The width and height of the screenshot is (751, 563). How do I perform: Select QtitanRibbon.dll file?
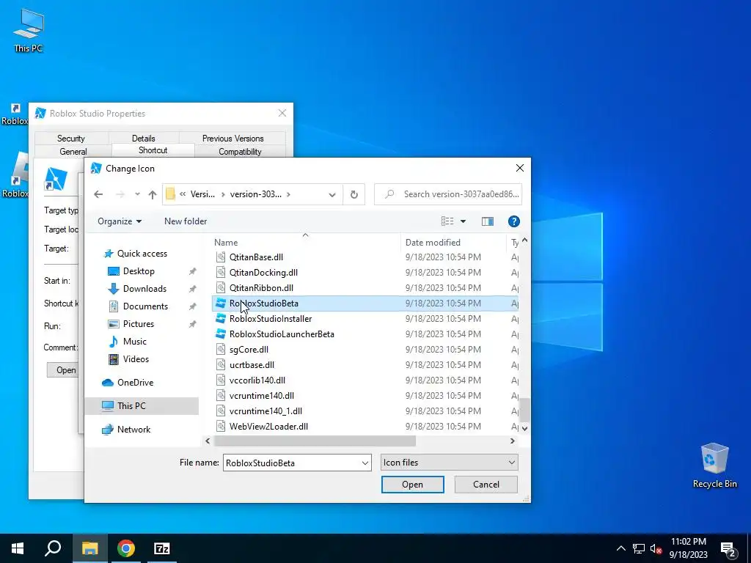pos(261,287)
